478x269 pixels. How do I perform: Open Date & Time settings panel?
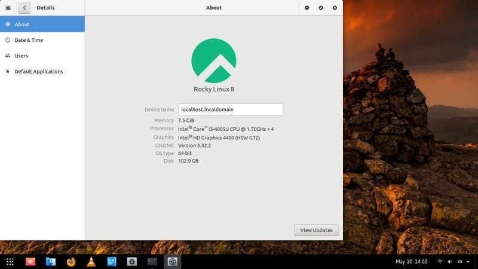[42, 40]
